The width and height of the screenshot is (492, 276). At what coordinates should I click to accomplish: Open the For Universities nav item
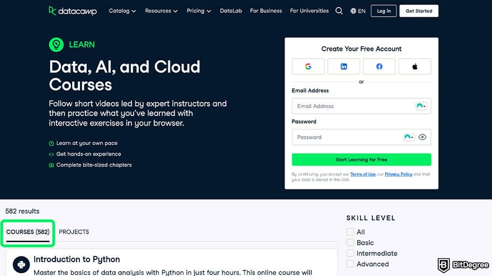point(309,11)
